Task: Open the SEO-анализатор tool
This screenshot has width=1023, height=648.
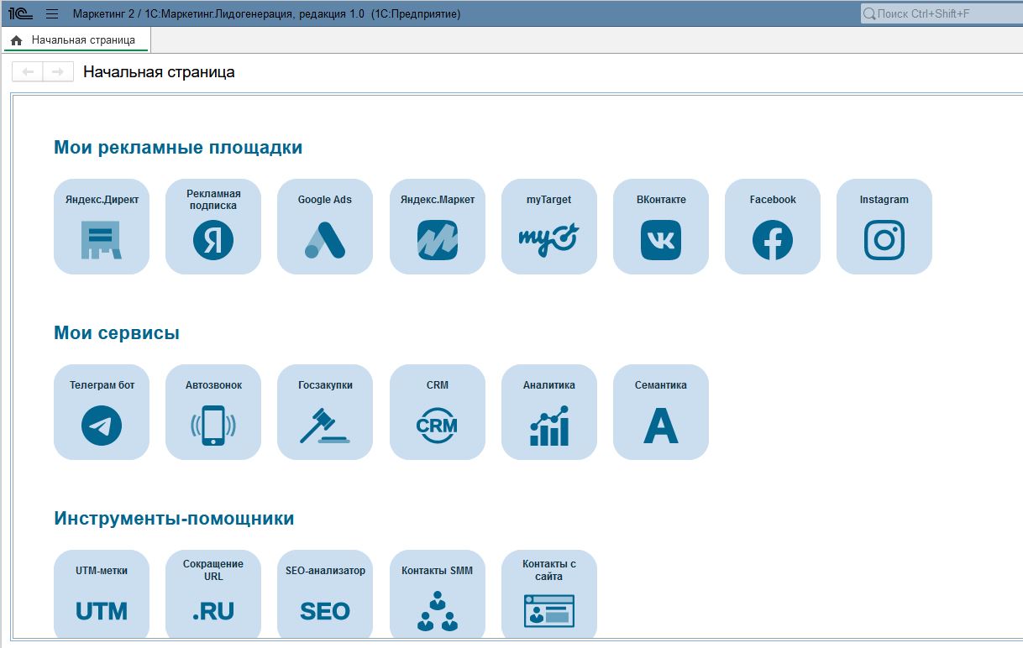Action: tap(325, 595)
